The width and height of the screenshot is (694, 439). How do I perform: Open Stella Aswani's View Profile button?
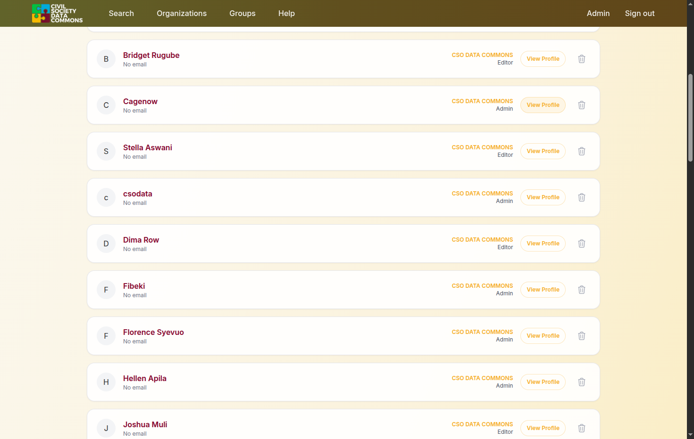click(x=543, y=151)
